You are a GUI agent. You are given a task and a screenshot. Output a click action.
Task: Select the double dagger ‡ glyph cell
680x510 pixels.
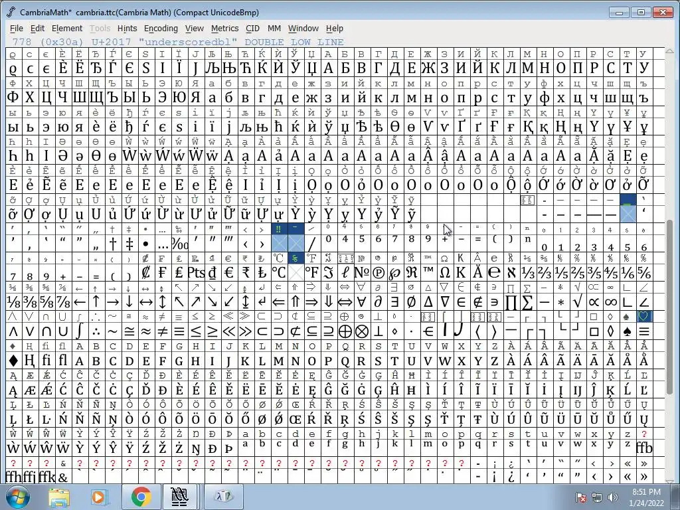pos(129,244)
